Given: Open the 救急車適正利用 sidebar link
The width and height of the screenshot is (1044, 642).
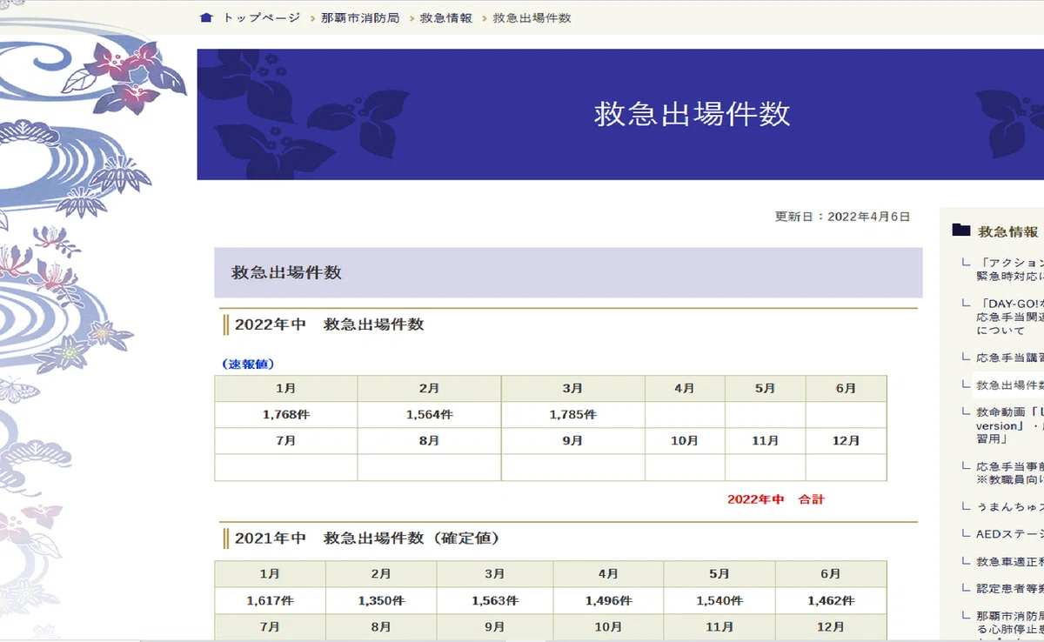Looking at the screenshot, I should pyautogui.click(x=1009, y=561).
